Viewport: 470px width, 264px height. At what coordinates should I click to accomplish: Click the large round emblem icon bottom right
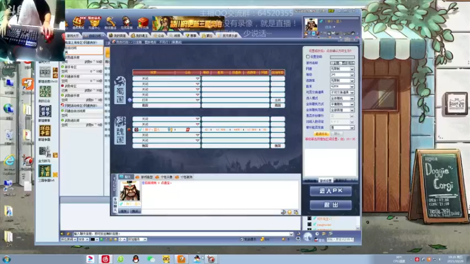307,237
